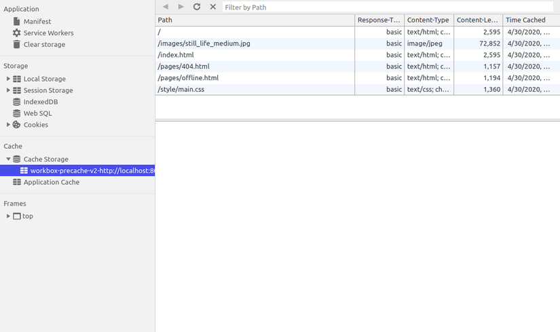Open the Web SQL database icon
The width and height of the screenshot is (560, 332).
[16, 113]
